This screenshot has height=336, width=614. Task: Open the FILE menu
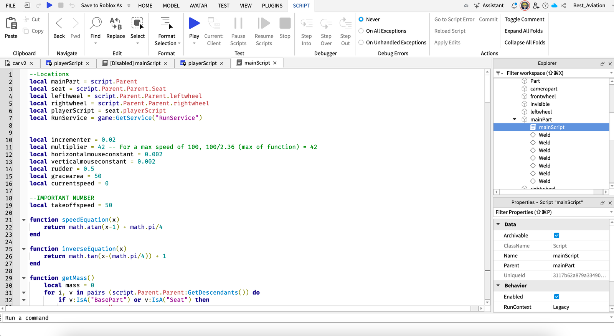click(x=11, y=6)
